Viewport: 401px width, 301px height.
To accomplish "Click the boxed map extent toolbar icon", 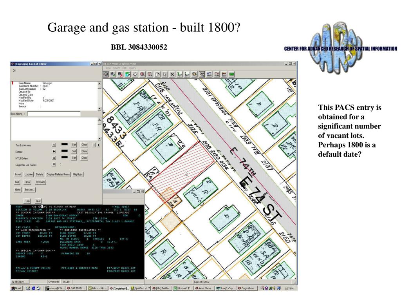I will 202,74.
